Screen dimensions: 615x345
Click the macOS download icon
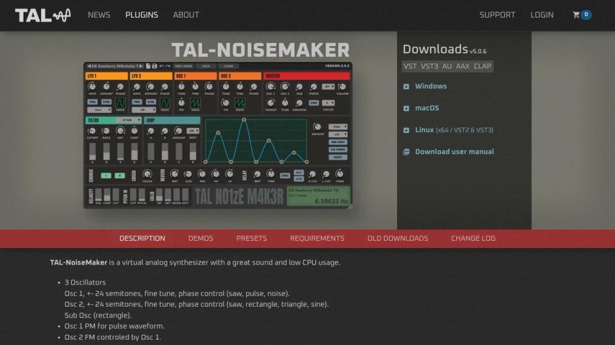point(406,109)
